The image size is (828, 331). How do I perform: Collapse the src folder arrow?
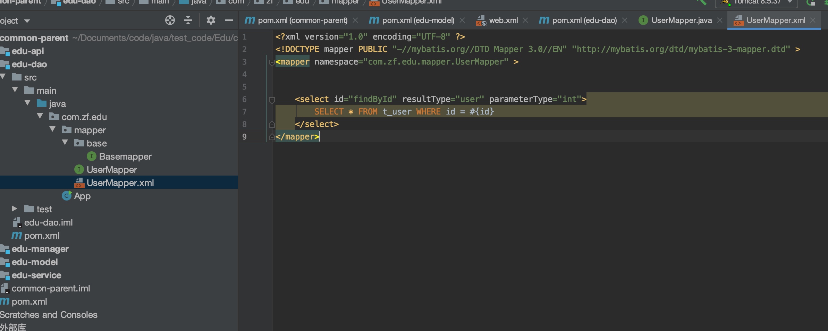click(x=3, y=77)
